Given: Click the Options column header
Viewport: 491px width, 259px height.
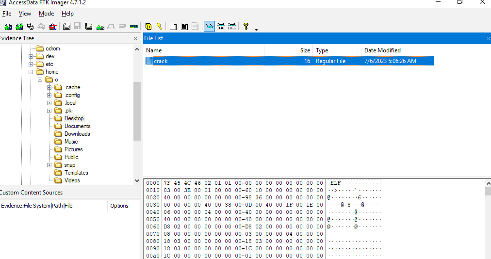Looking at the screenshot, I should tap(124, 206).
